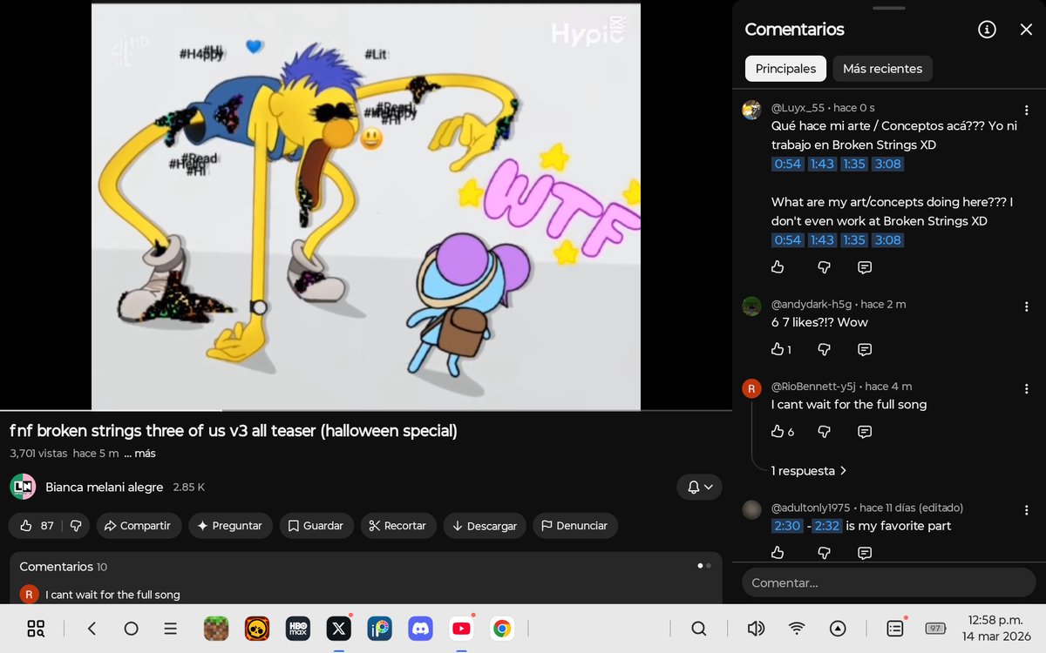Expand 1 respuesta under RioBennett comment
Viewport: 1046px width, 653px height.
(x=809, y=471)
